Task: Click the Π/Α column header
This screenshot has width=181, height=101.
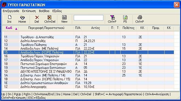Action: (78, 28)
